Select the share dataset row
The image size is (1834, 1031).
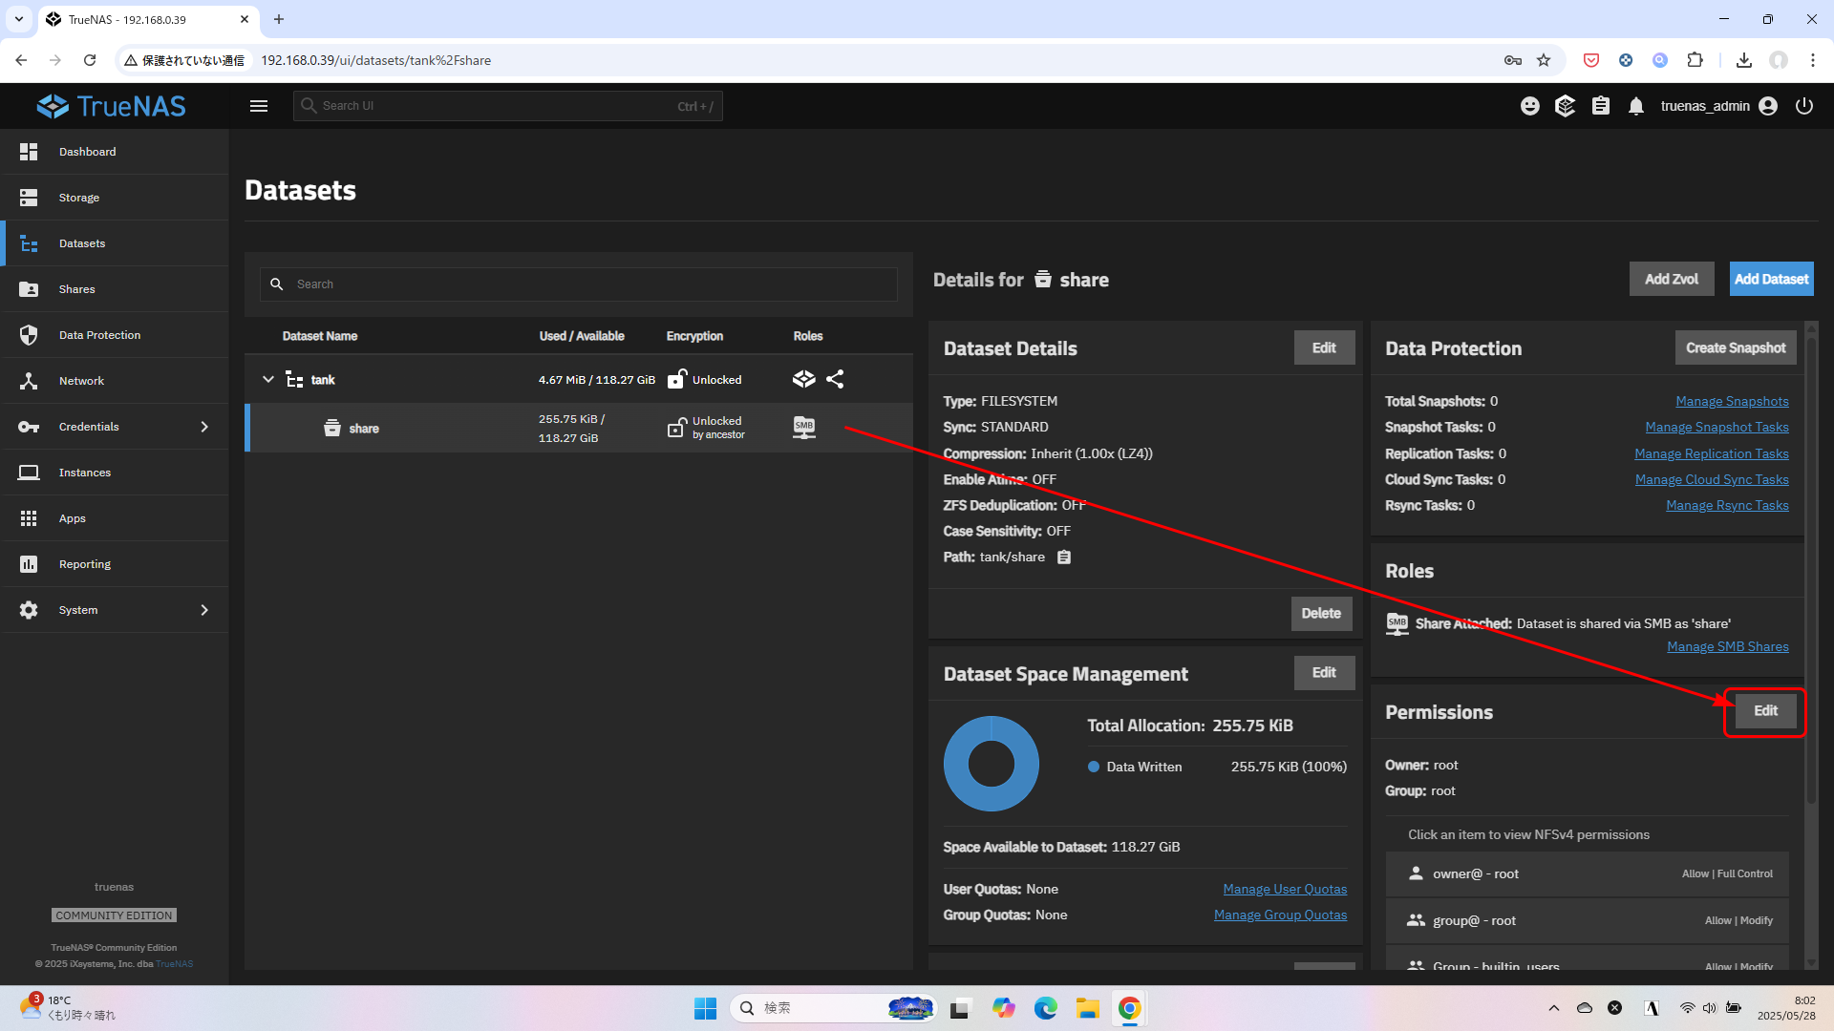point(579,428)
